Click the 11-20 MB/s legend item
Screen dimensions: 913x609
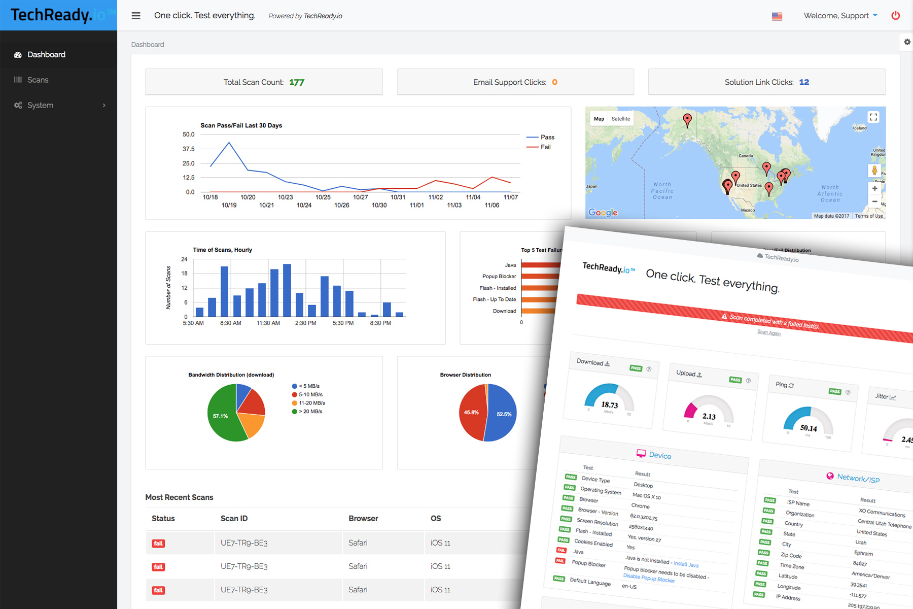coord(309,403)
